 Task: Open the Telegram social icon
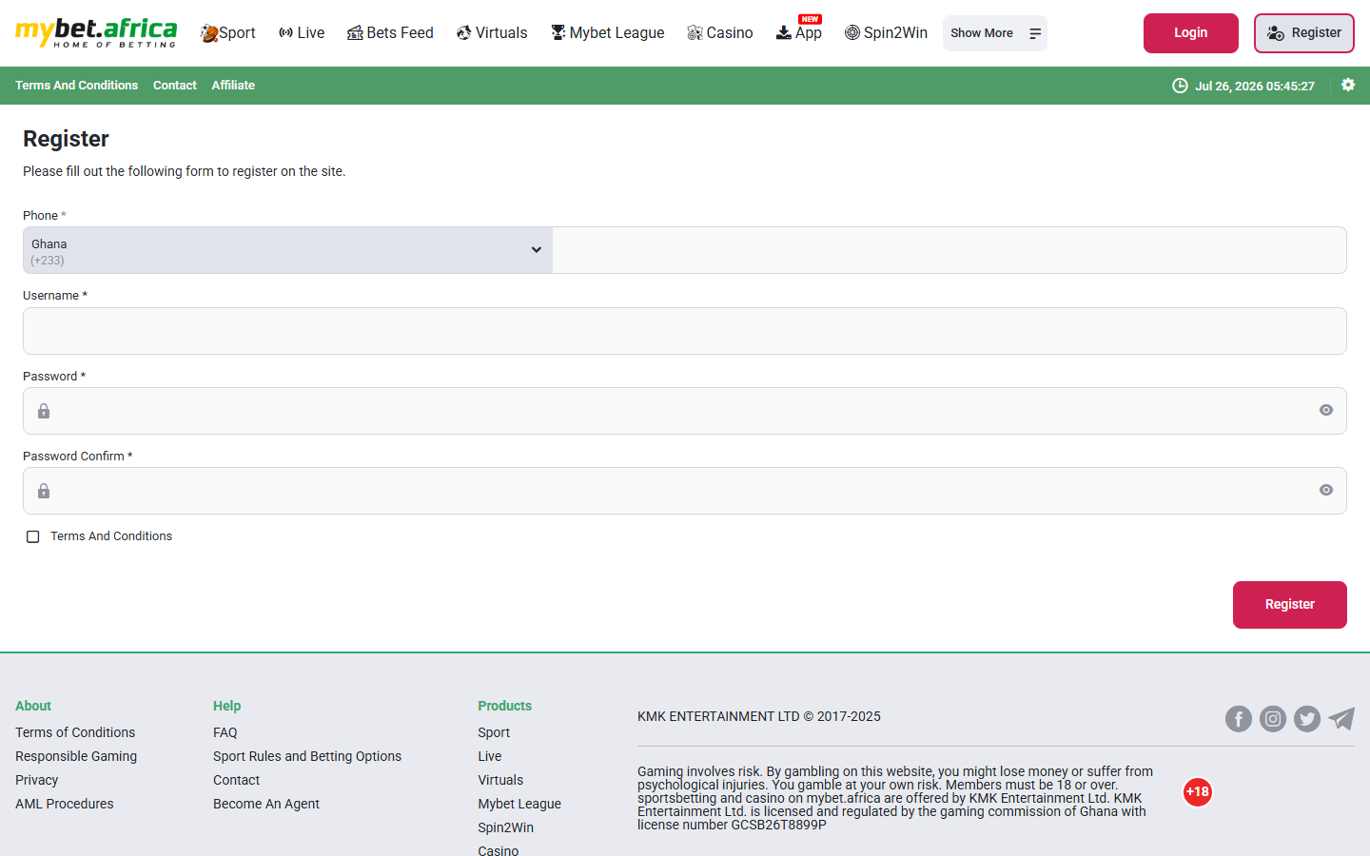point(1341,719)
